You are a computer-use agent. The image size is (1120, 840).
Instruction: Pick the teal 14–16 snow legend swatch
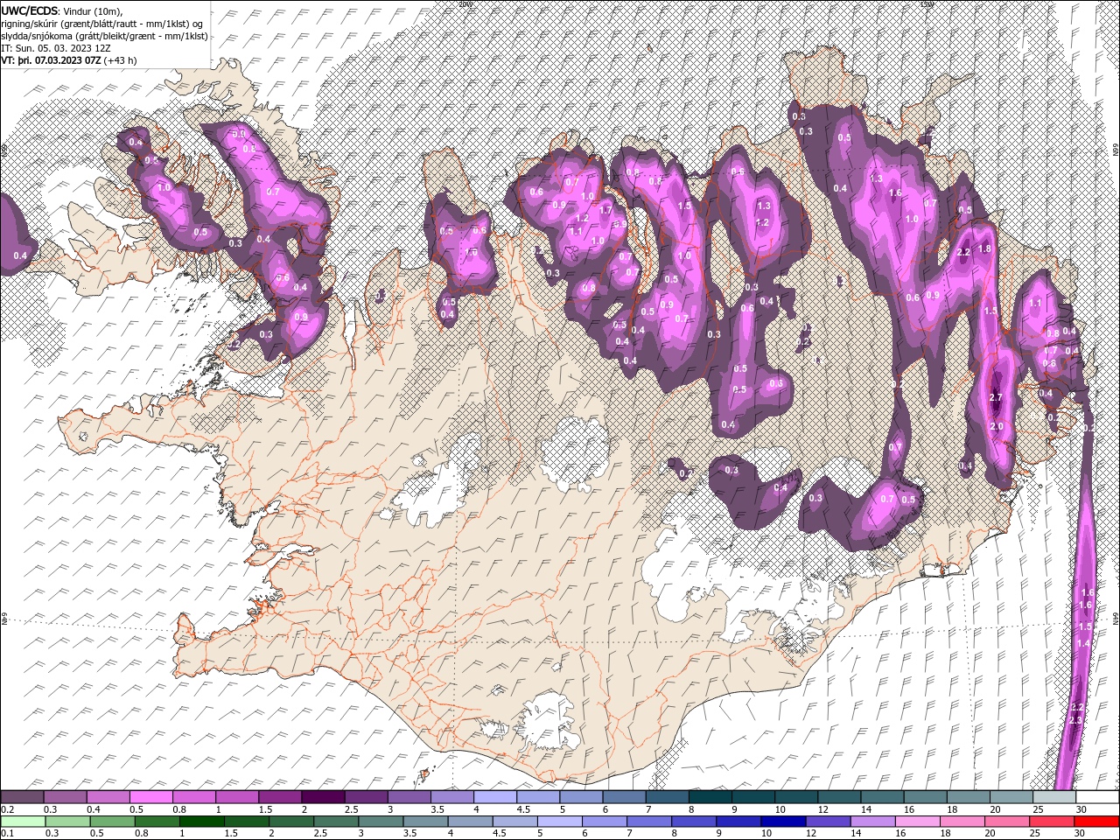tap(882, 797)
